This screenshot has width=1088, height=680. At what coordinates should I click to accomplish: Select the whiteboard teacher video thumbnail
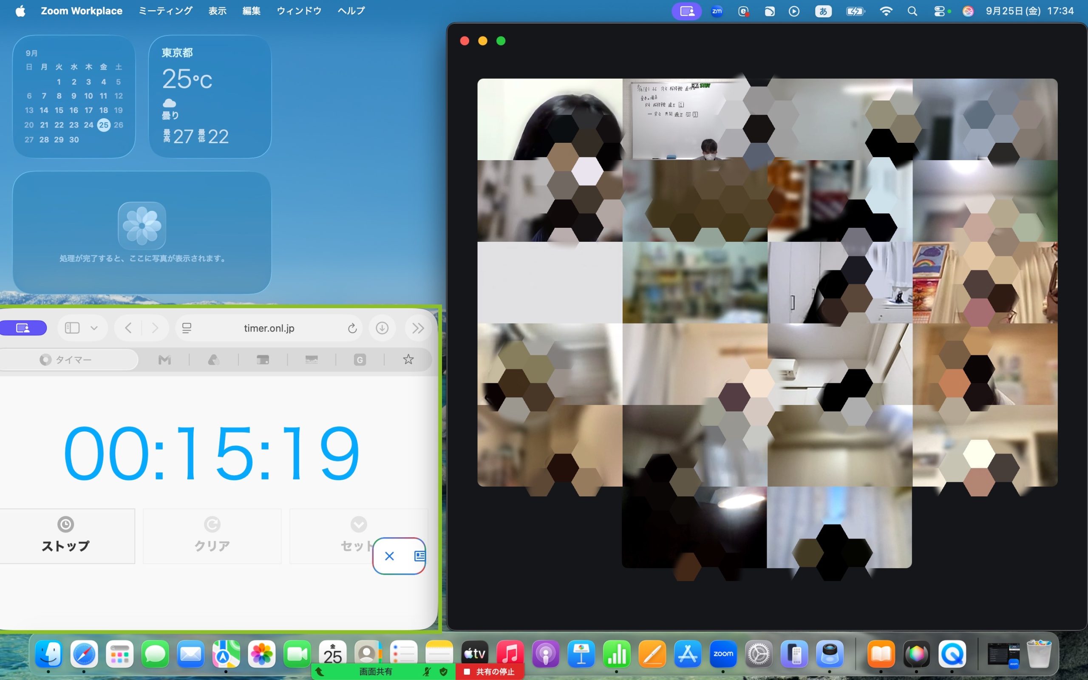click(695, 119)
